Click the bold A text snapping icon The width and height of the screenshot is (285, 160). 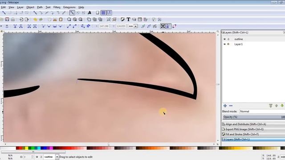tap(90, 13)
